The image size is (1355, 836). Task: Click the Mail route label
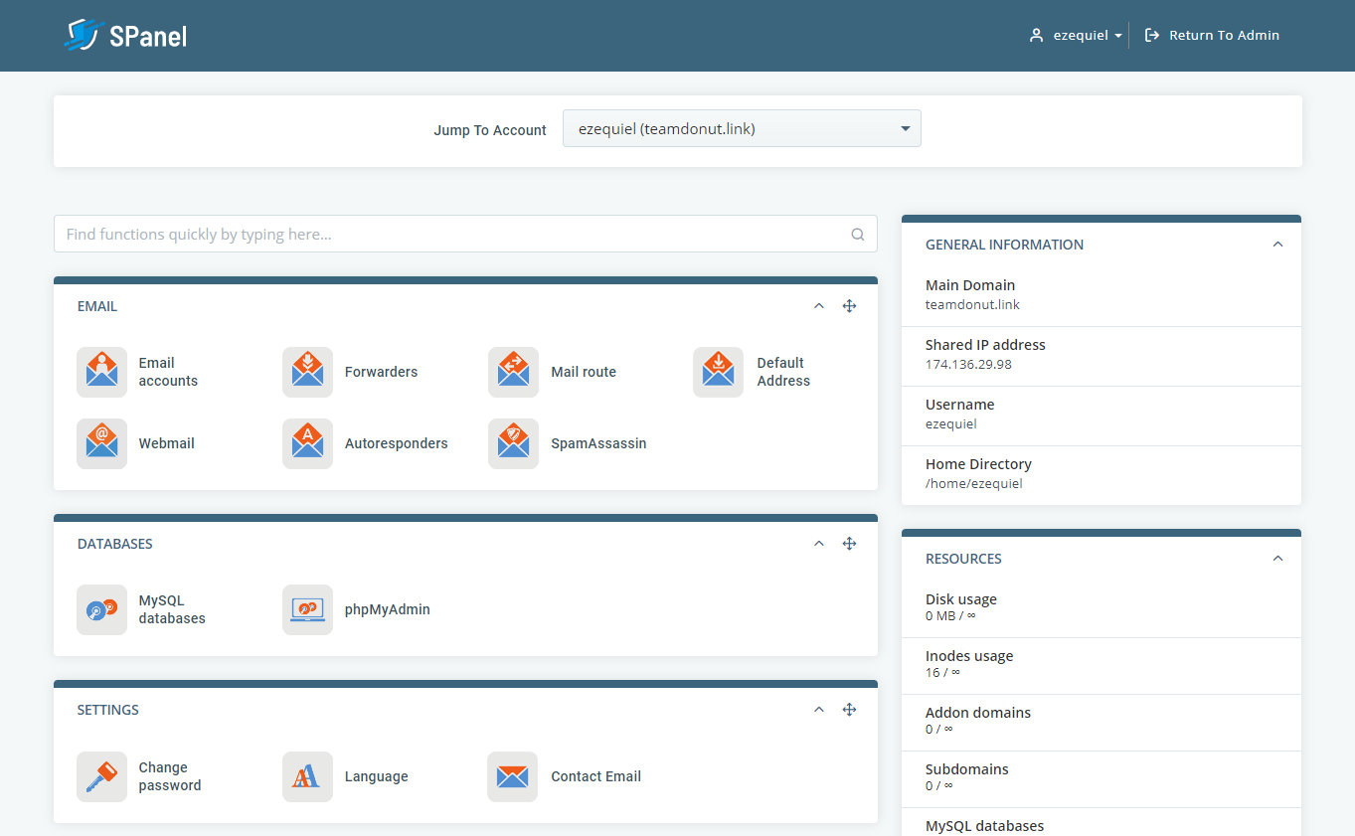(584, 372)
